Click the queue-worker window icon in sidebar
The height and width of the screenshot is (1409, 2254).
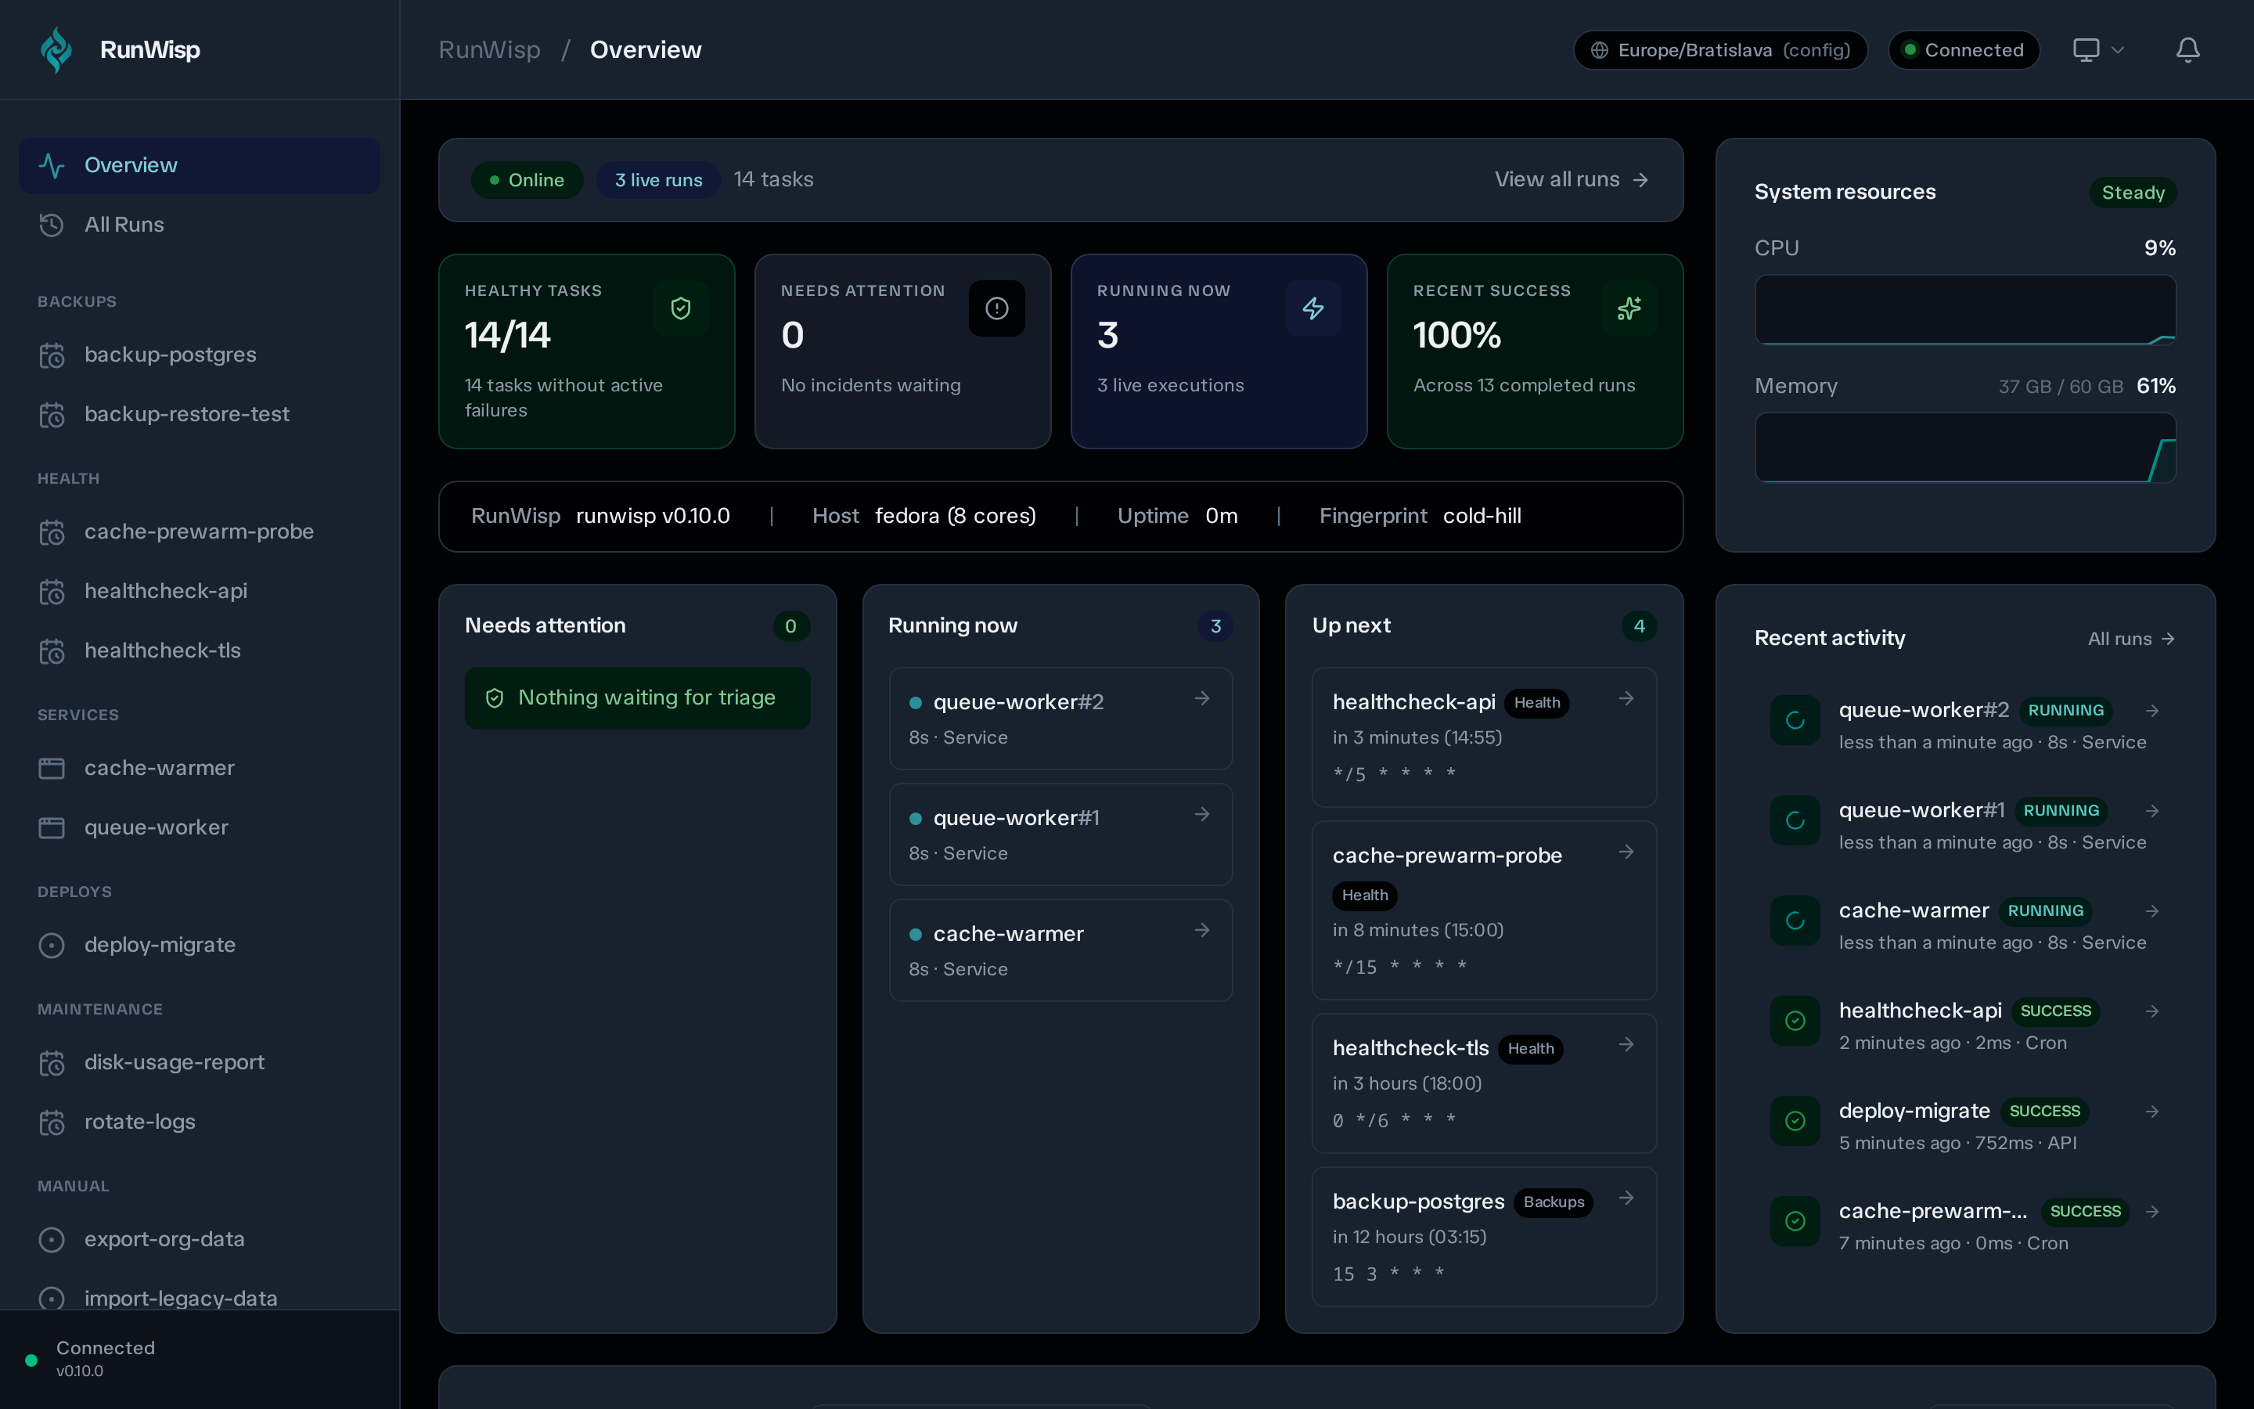click(51, 827)
